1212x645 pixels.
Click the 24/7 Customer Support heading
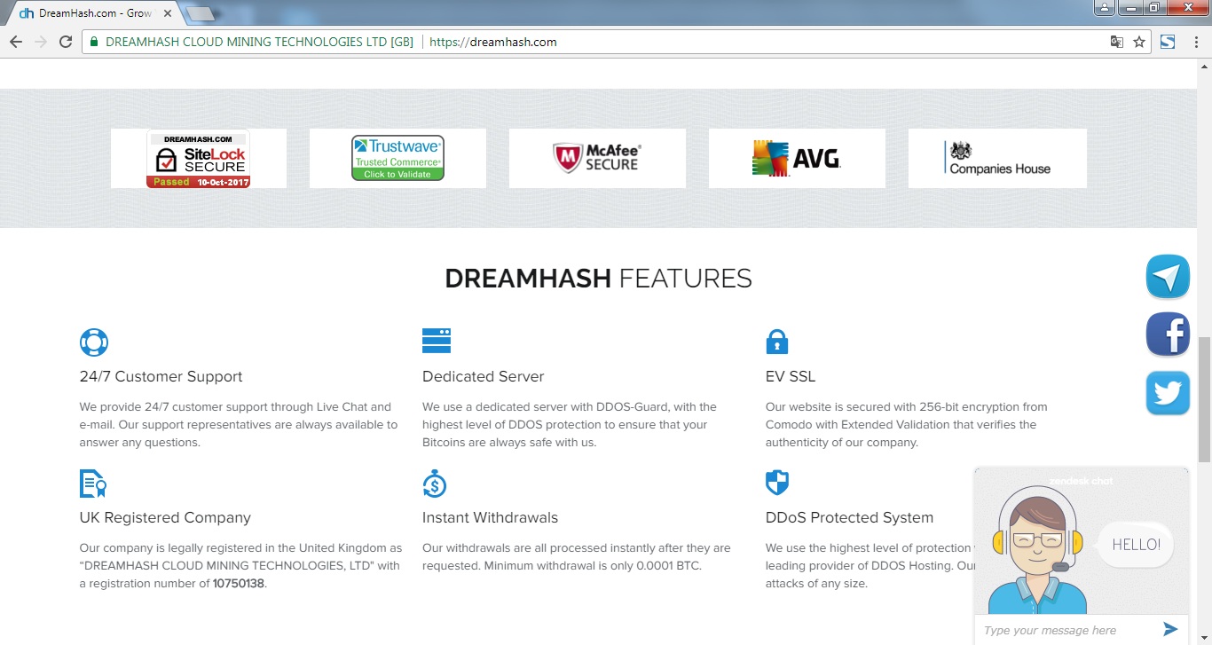coord(161,376)
